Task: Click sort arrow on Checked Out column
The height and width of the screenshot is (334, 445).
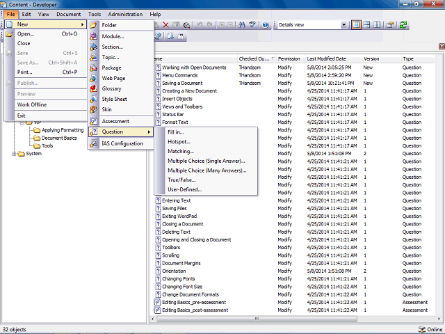Action: tap(273, 58)
